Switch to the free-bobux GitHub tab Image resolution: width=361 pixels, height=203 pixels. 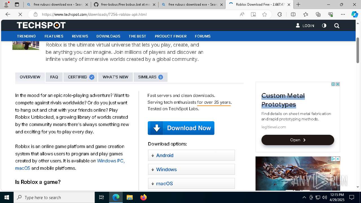pyautogui.click(x=125, y=5)
